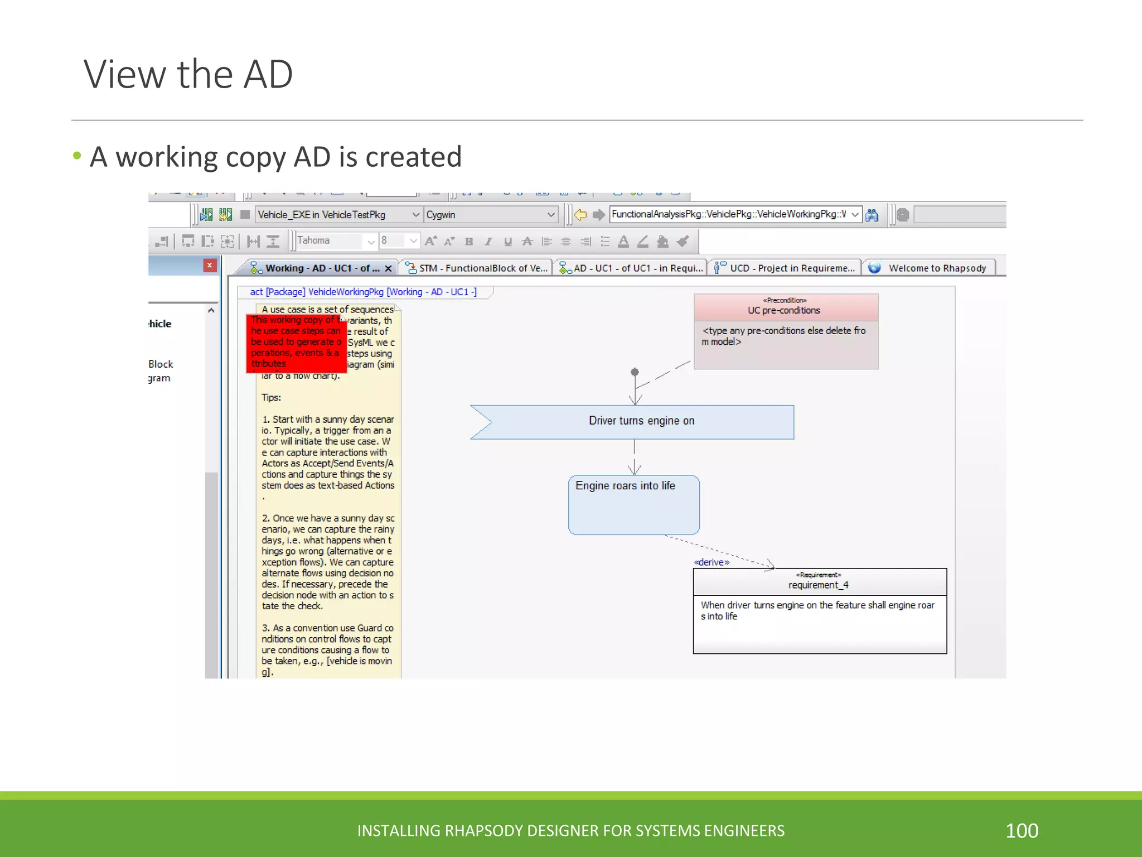1142x857 pixels.
Task: Click the second build-and-run toolbar icon
Action: pos(226,215)
